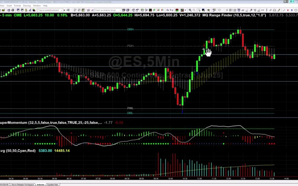Click the symbol lookup icon
Viewport: 298px width, 186px height.
point(68,10)
